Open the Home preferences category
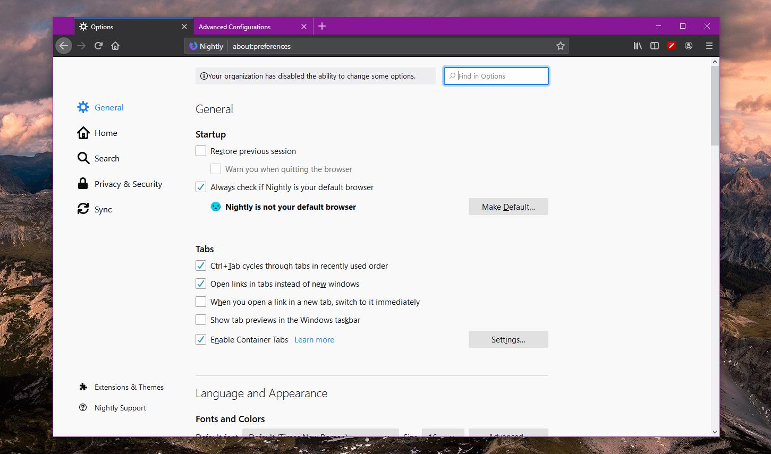This screenshot has height=454, width=771. tap(97, 133)
